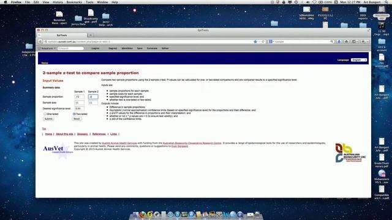Reload the page with the refresh icon

(263, 42)
